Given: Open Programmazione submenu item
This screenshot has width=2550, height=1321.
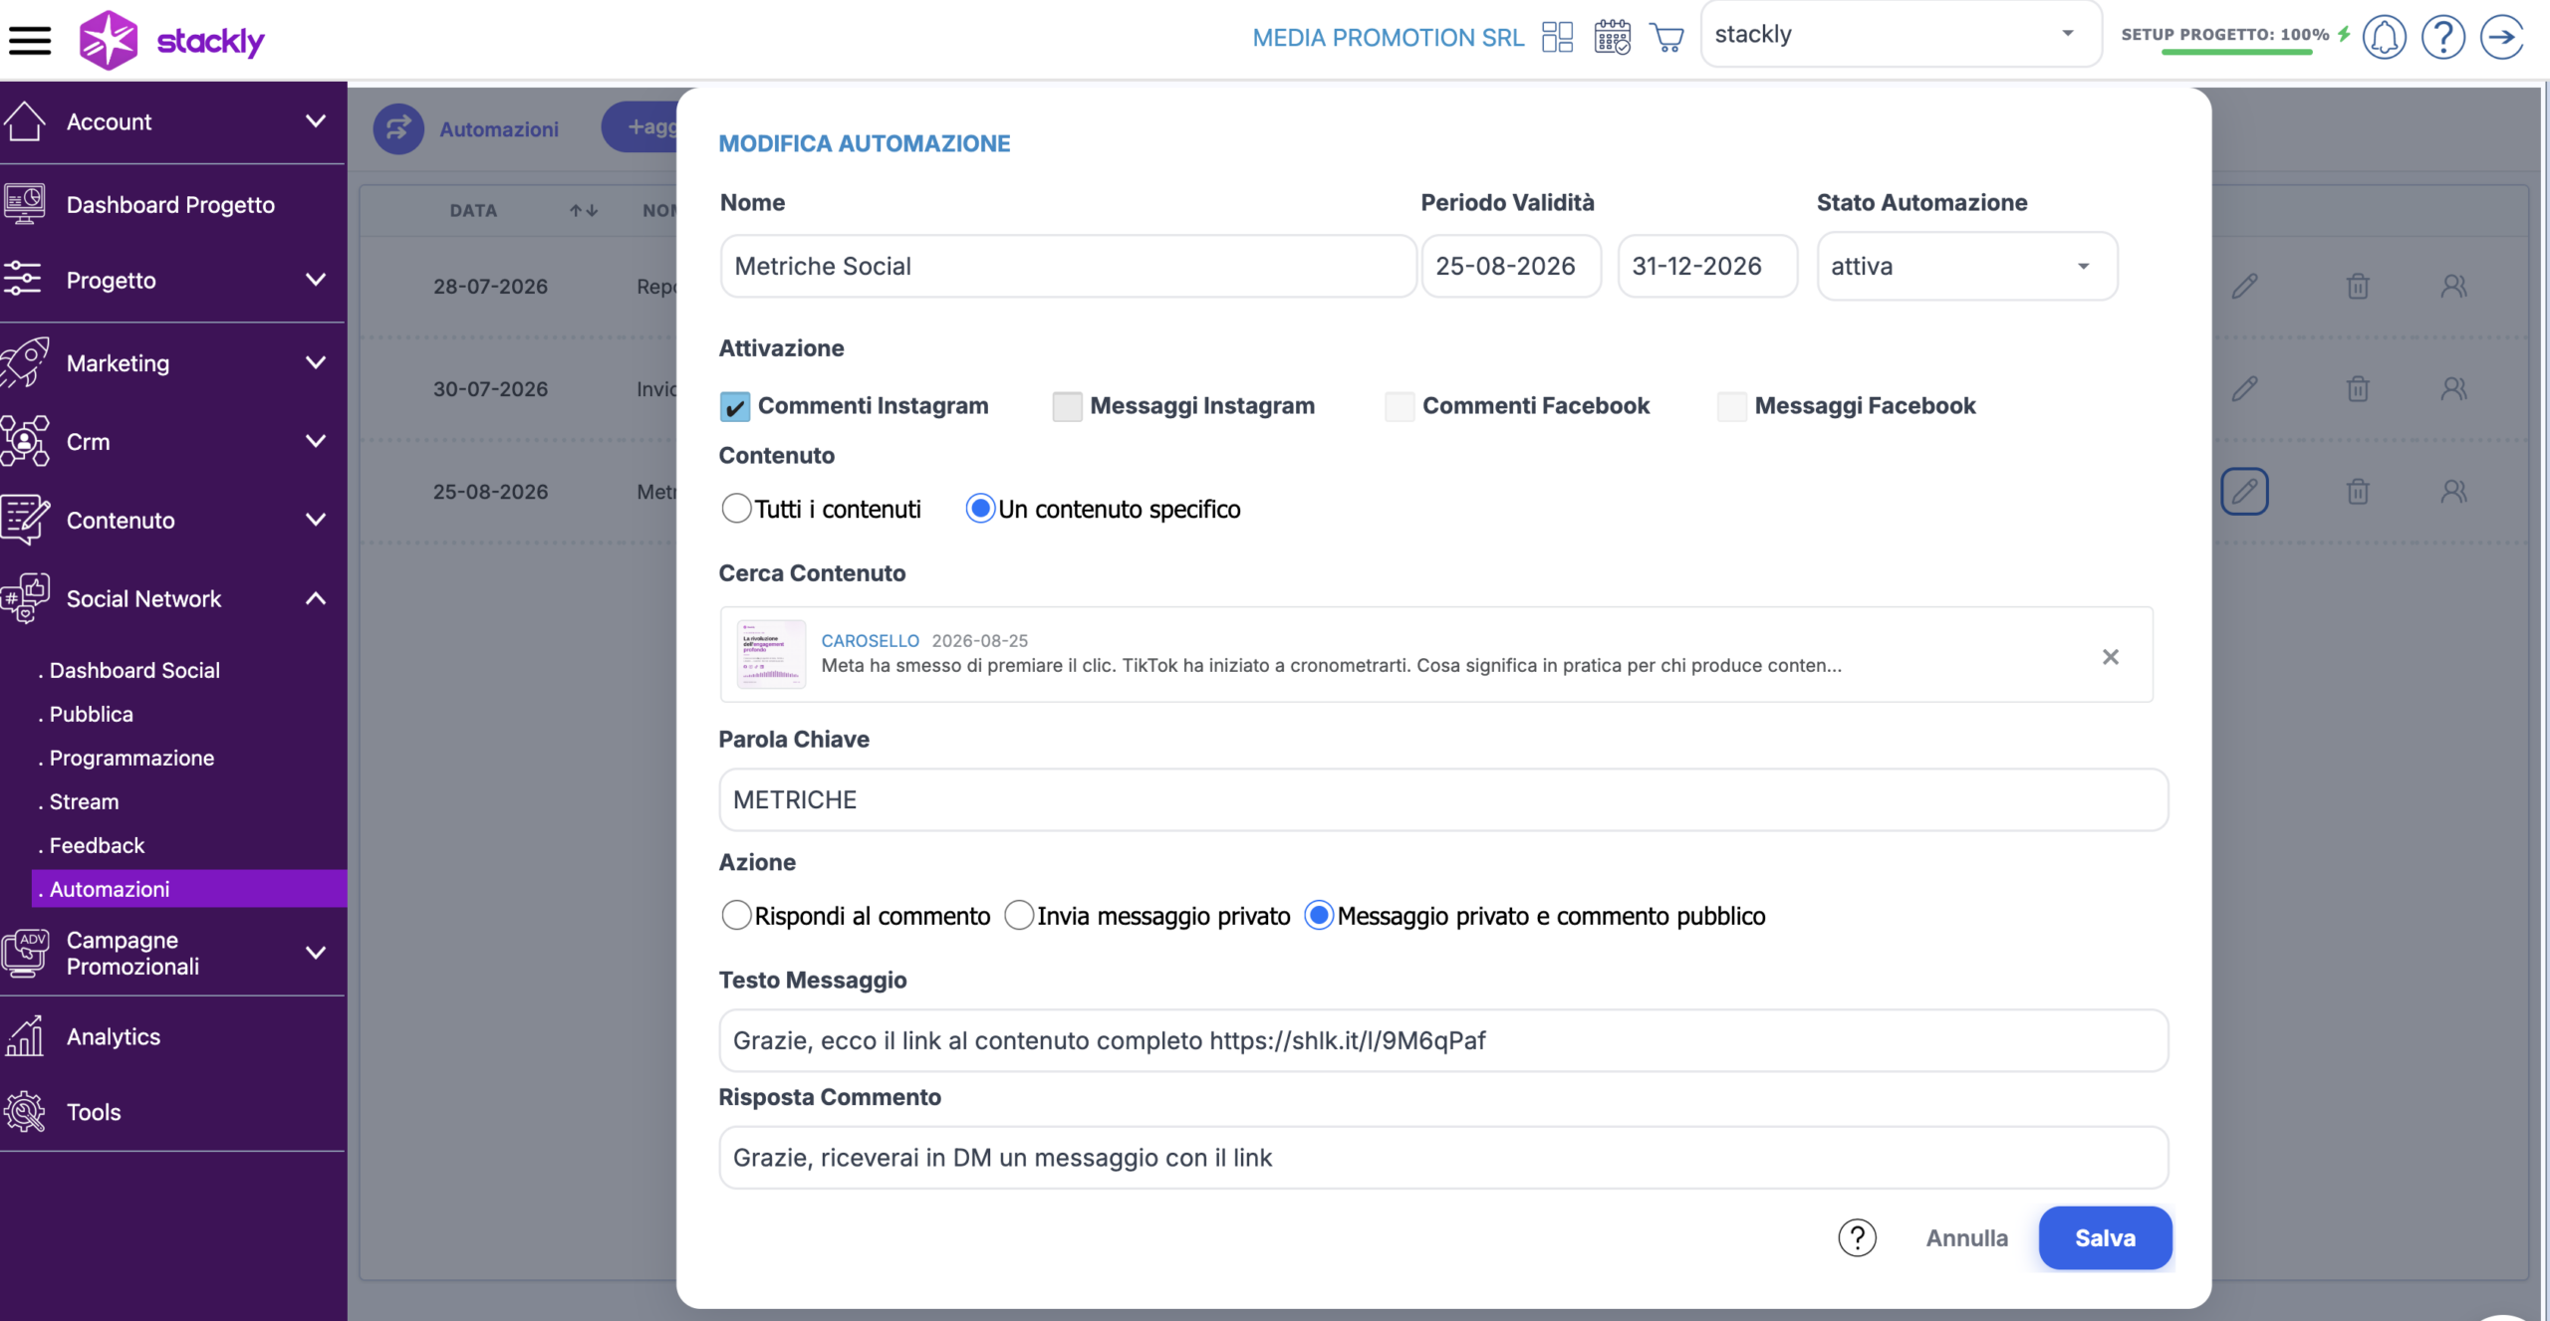Looking at the screenshot, I should click(131, 758).
